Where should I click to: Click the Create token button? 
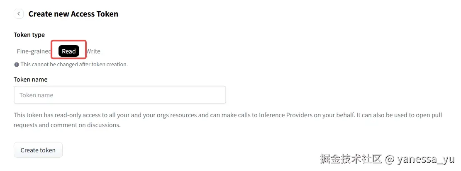[x=38, y=150]
